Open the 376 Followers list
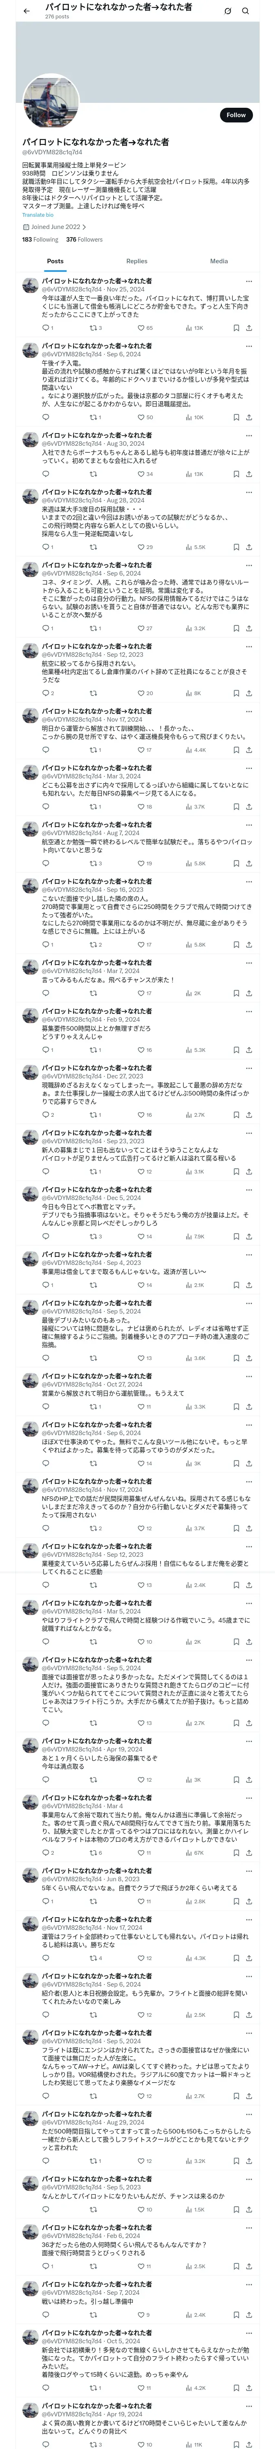This screenshot has width=275, height=2449. tap(84, 240)
